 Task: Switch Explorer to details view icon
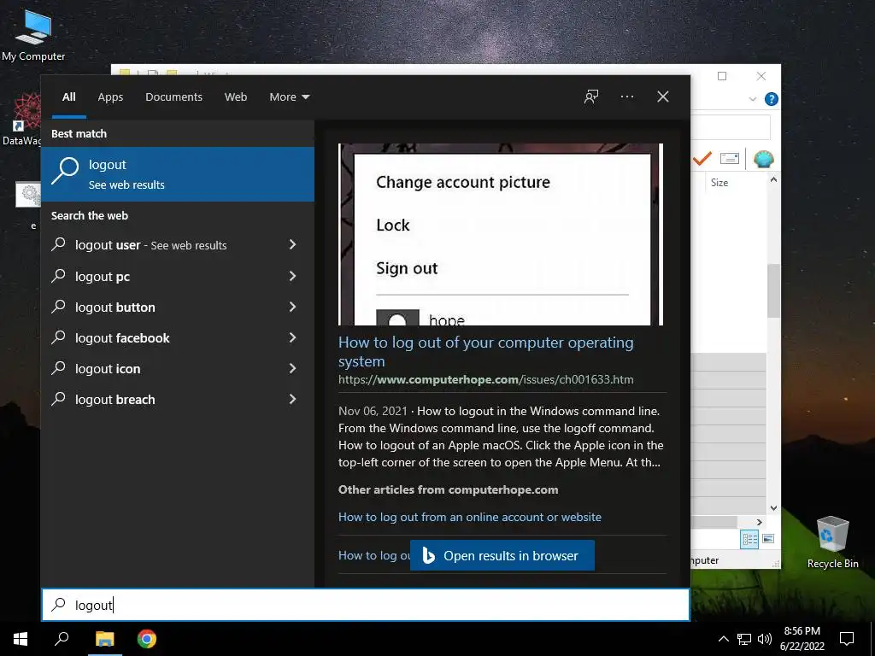749,540
